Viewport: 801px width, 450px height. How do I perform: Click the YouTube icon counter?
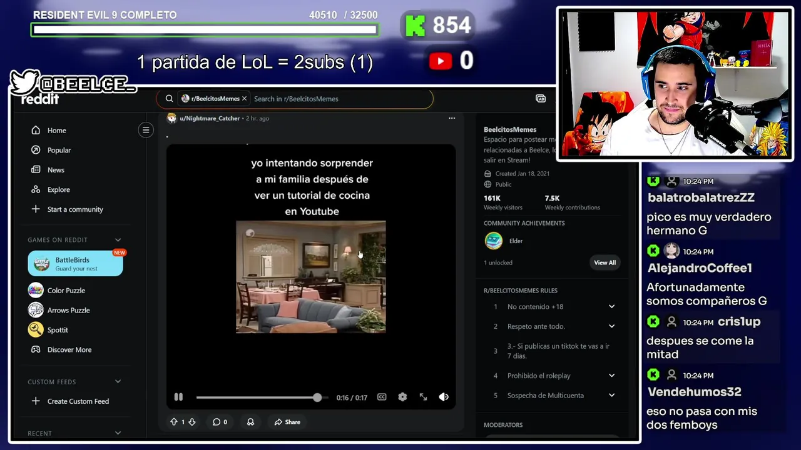point(441,61)
